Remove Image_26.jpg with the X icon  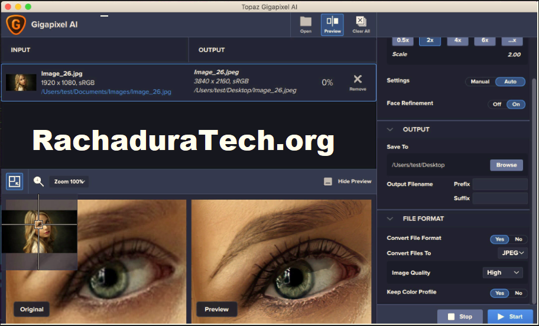pos(358,79)
